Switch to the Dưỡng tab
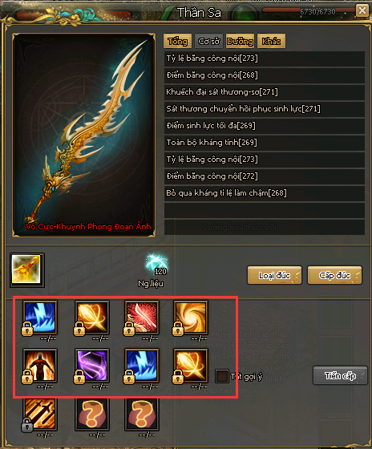This screenshot has width=372, height=449. click(x=240, y=41)
